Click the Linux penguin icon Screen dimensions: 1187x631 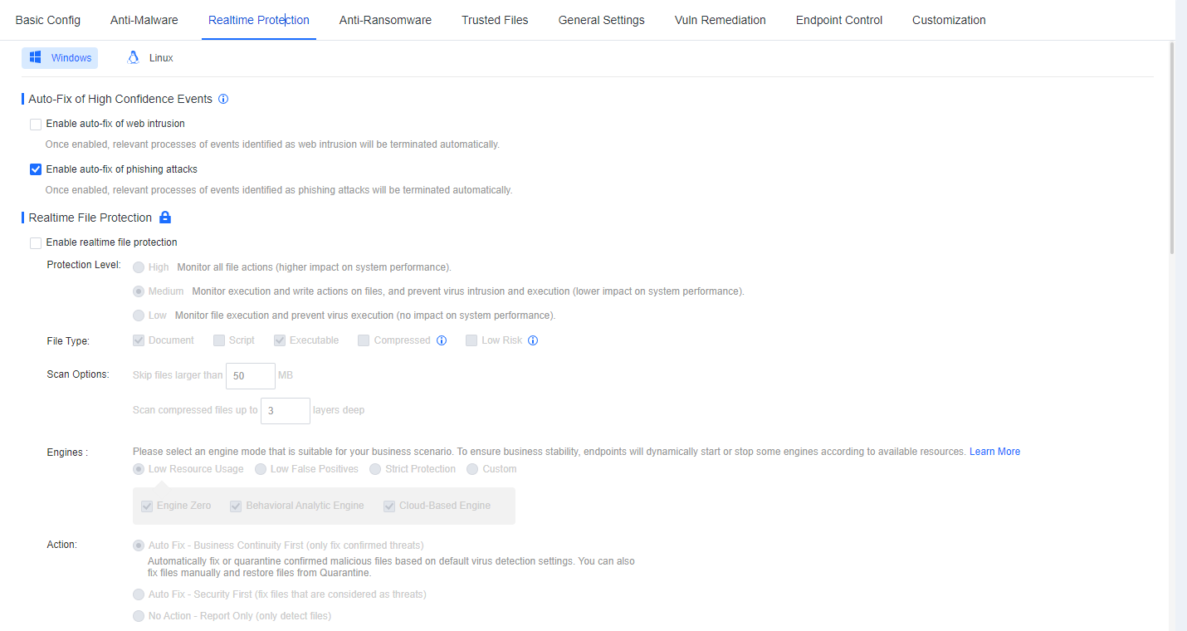tap(133, 57)
